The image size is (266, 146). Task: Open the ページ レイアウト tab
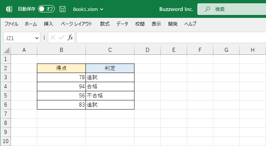[76, 24]
